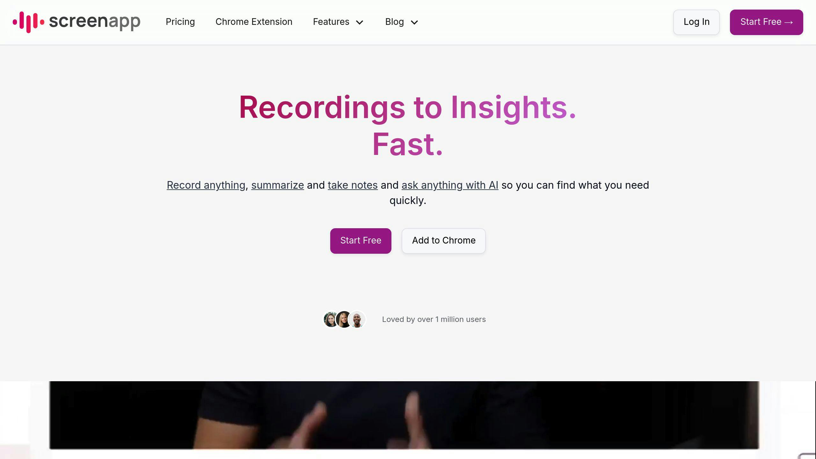Open Chrome Extension navigation menu item

(x=254, y=21)
